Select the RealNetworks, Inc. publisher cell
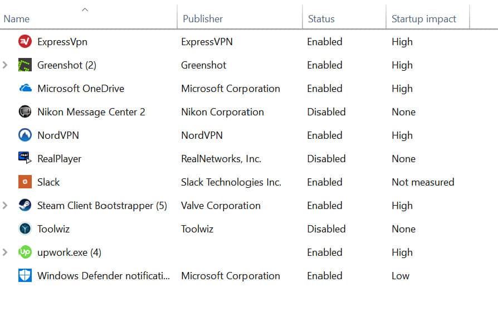498x316 pixels. [x=221, y=159]
